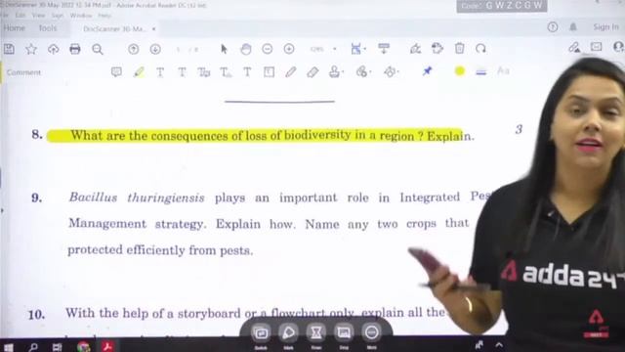The width and height of the screenshot is (625, 352).
Task: Select the Highlight text marker tool
Action: [139, 72]
